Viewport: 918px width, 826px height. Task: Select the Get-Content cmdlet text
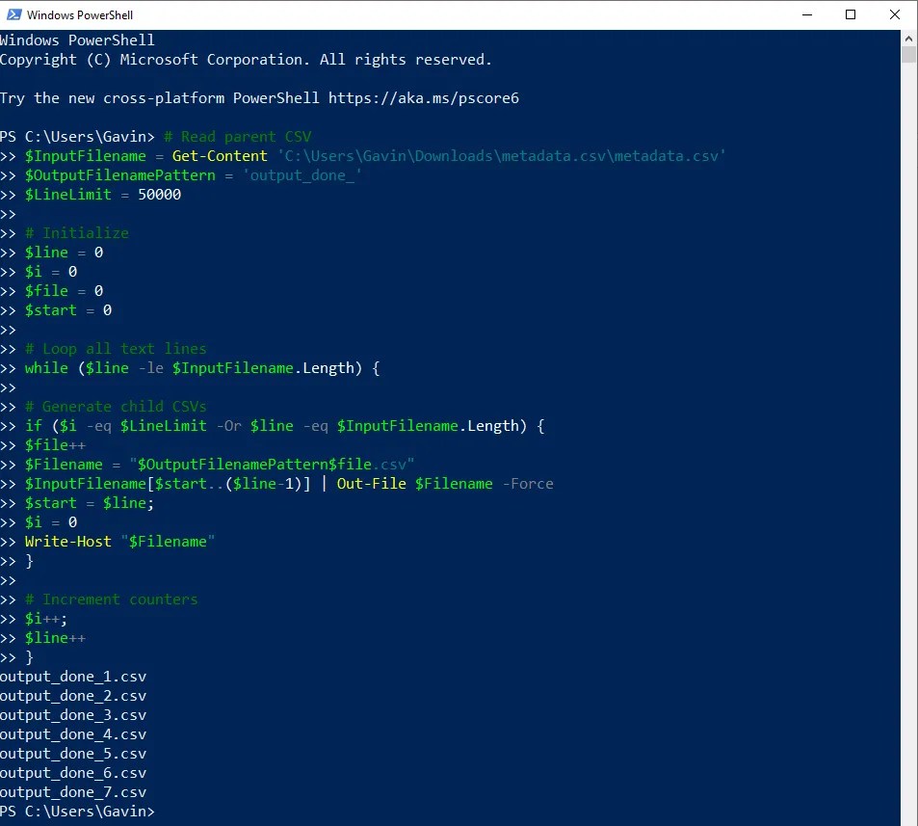tap(218, 155)
